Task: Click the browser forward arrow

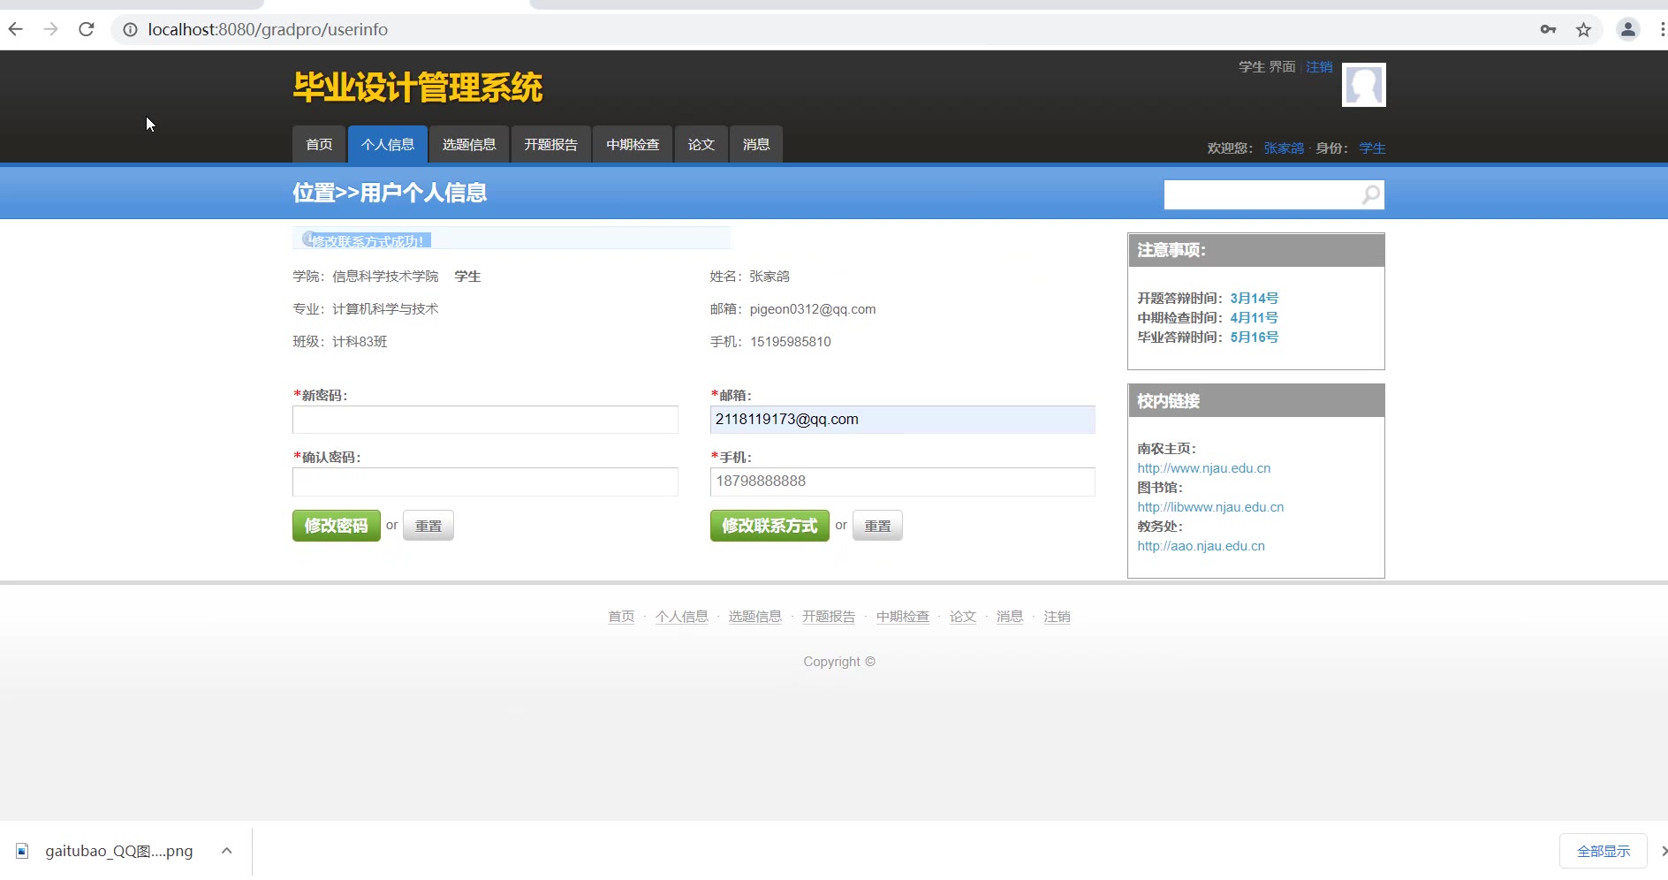Action: [51, 29]
